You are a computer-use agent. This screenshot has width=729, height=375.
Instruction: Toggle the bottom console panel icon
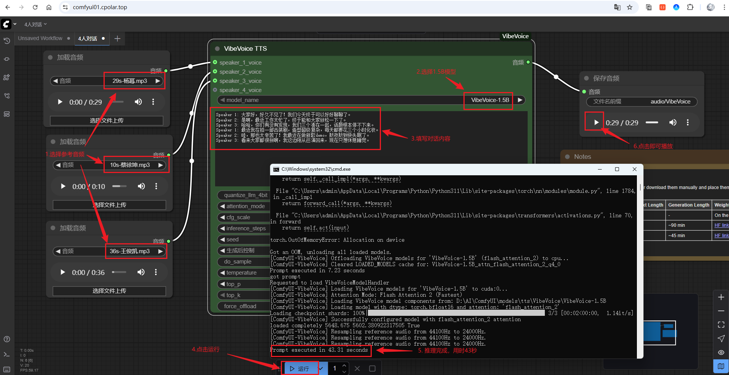(7, 354)
